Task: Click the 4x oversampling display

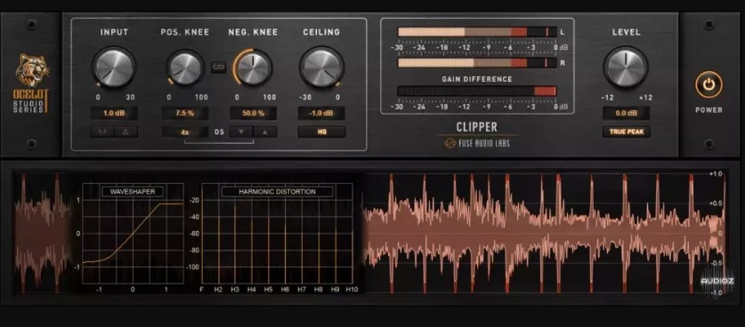Action: [x=185, y=132]
